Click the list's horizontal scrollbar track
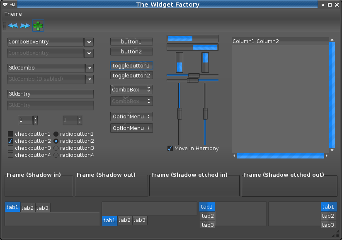Image resolution: width=342 pixels, height=240 pixels. click(x=280, y=156)
